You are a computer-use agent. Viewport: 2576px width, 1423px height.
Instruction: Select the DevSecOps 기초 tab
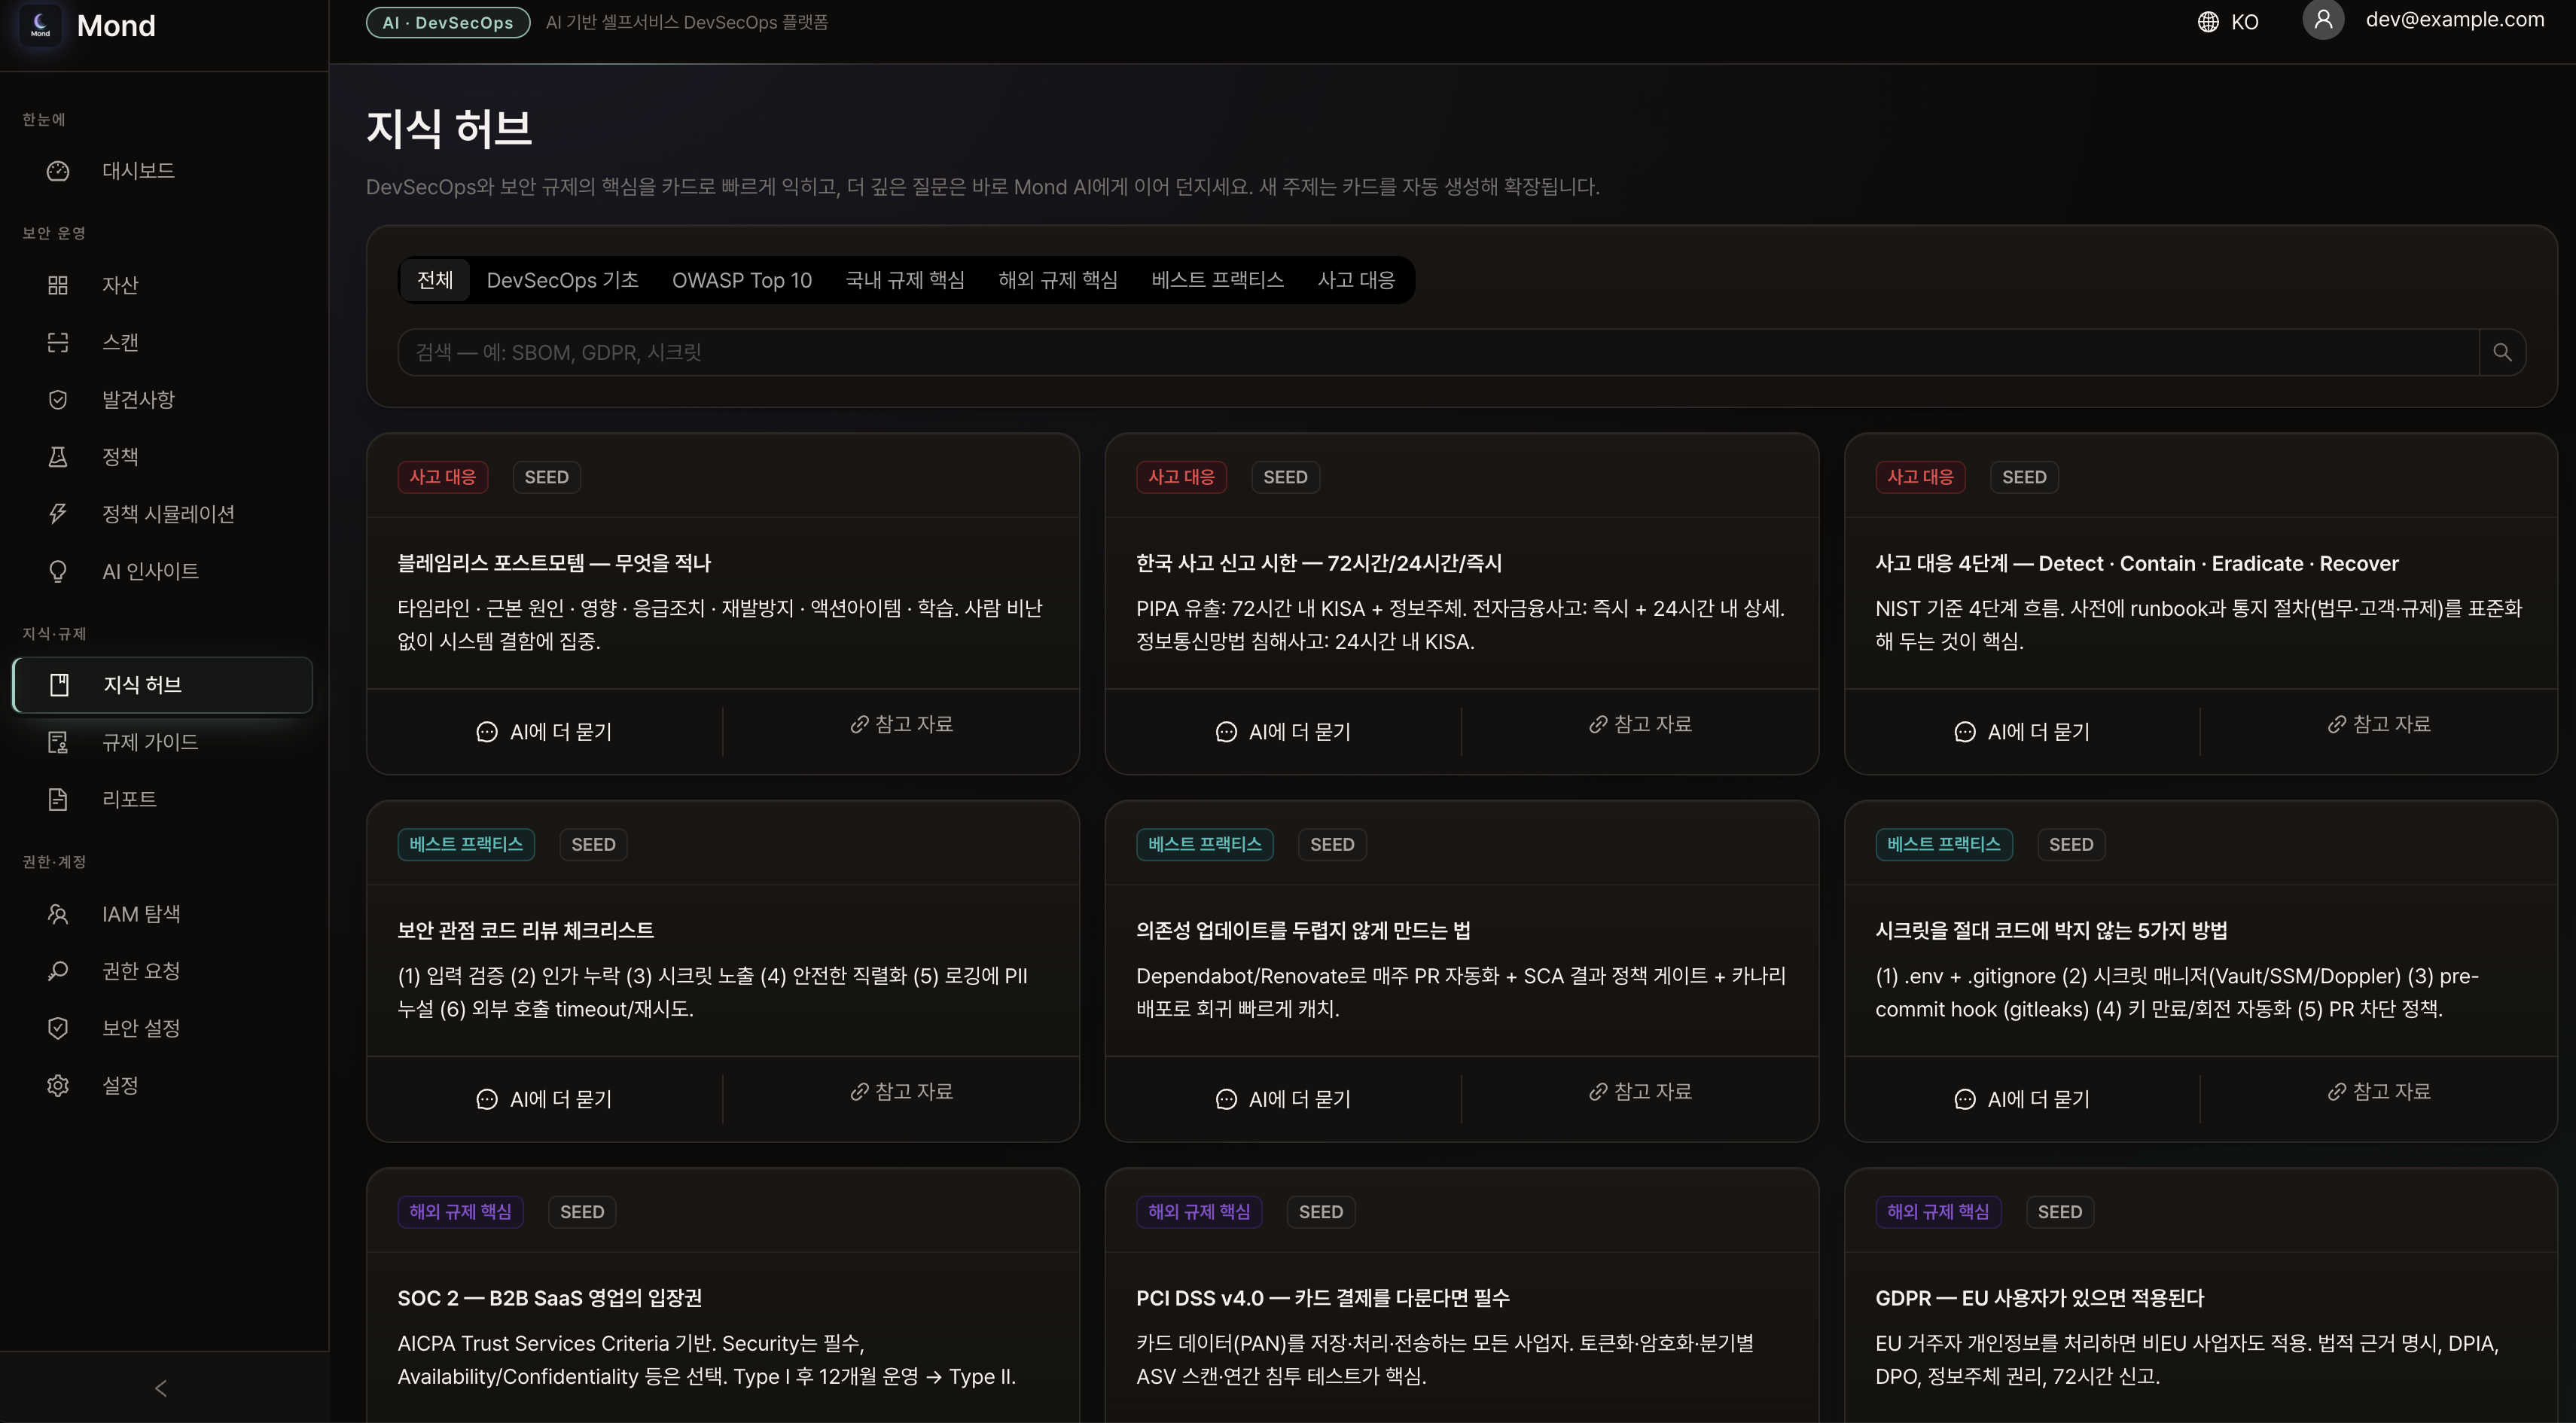(563, 280)
